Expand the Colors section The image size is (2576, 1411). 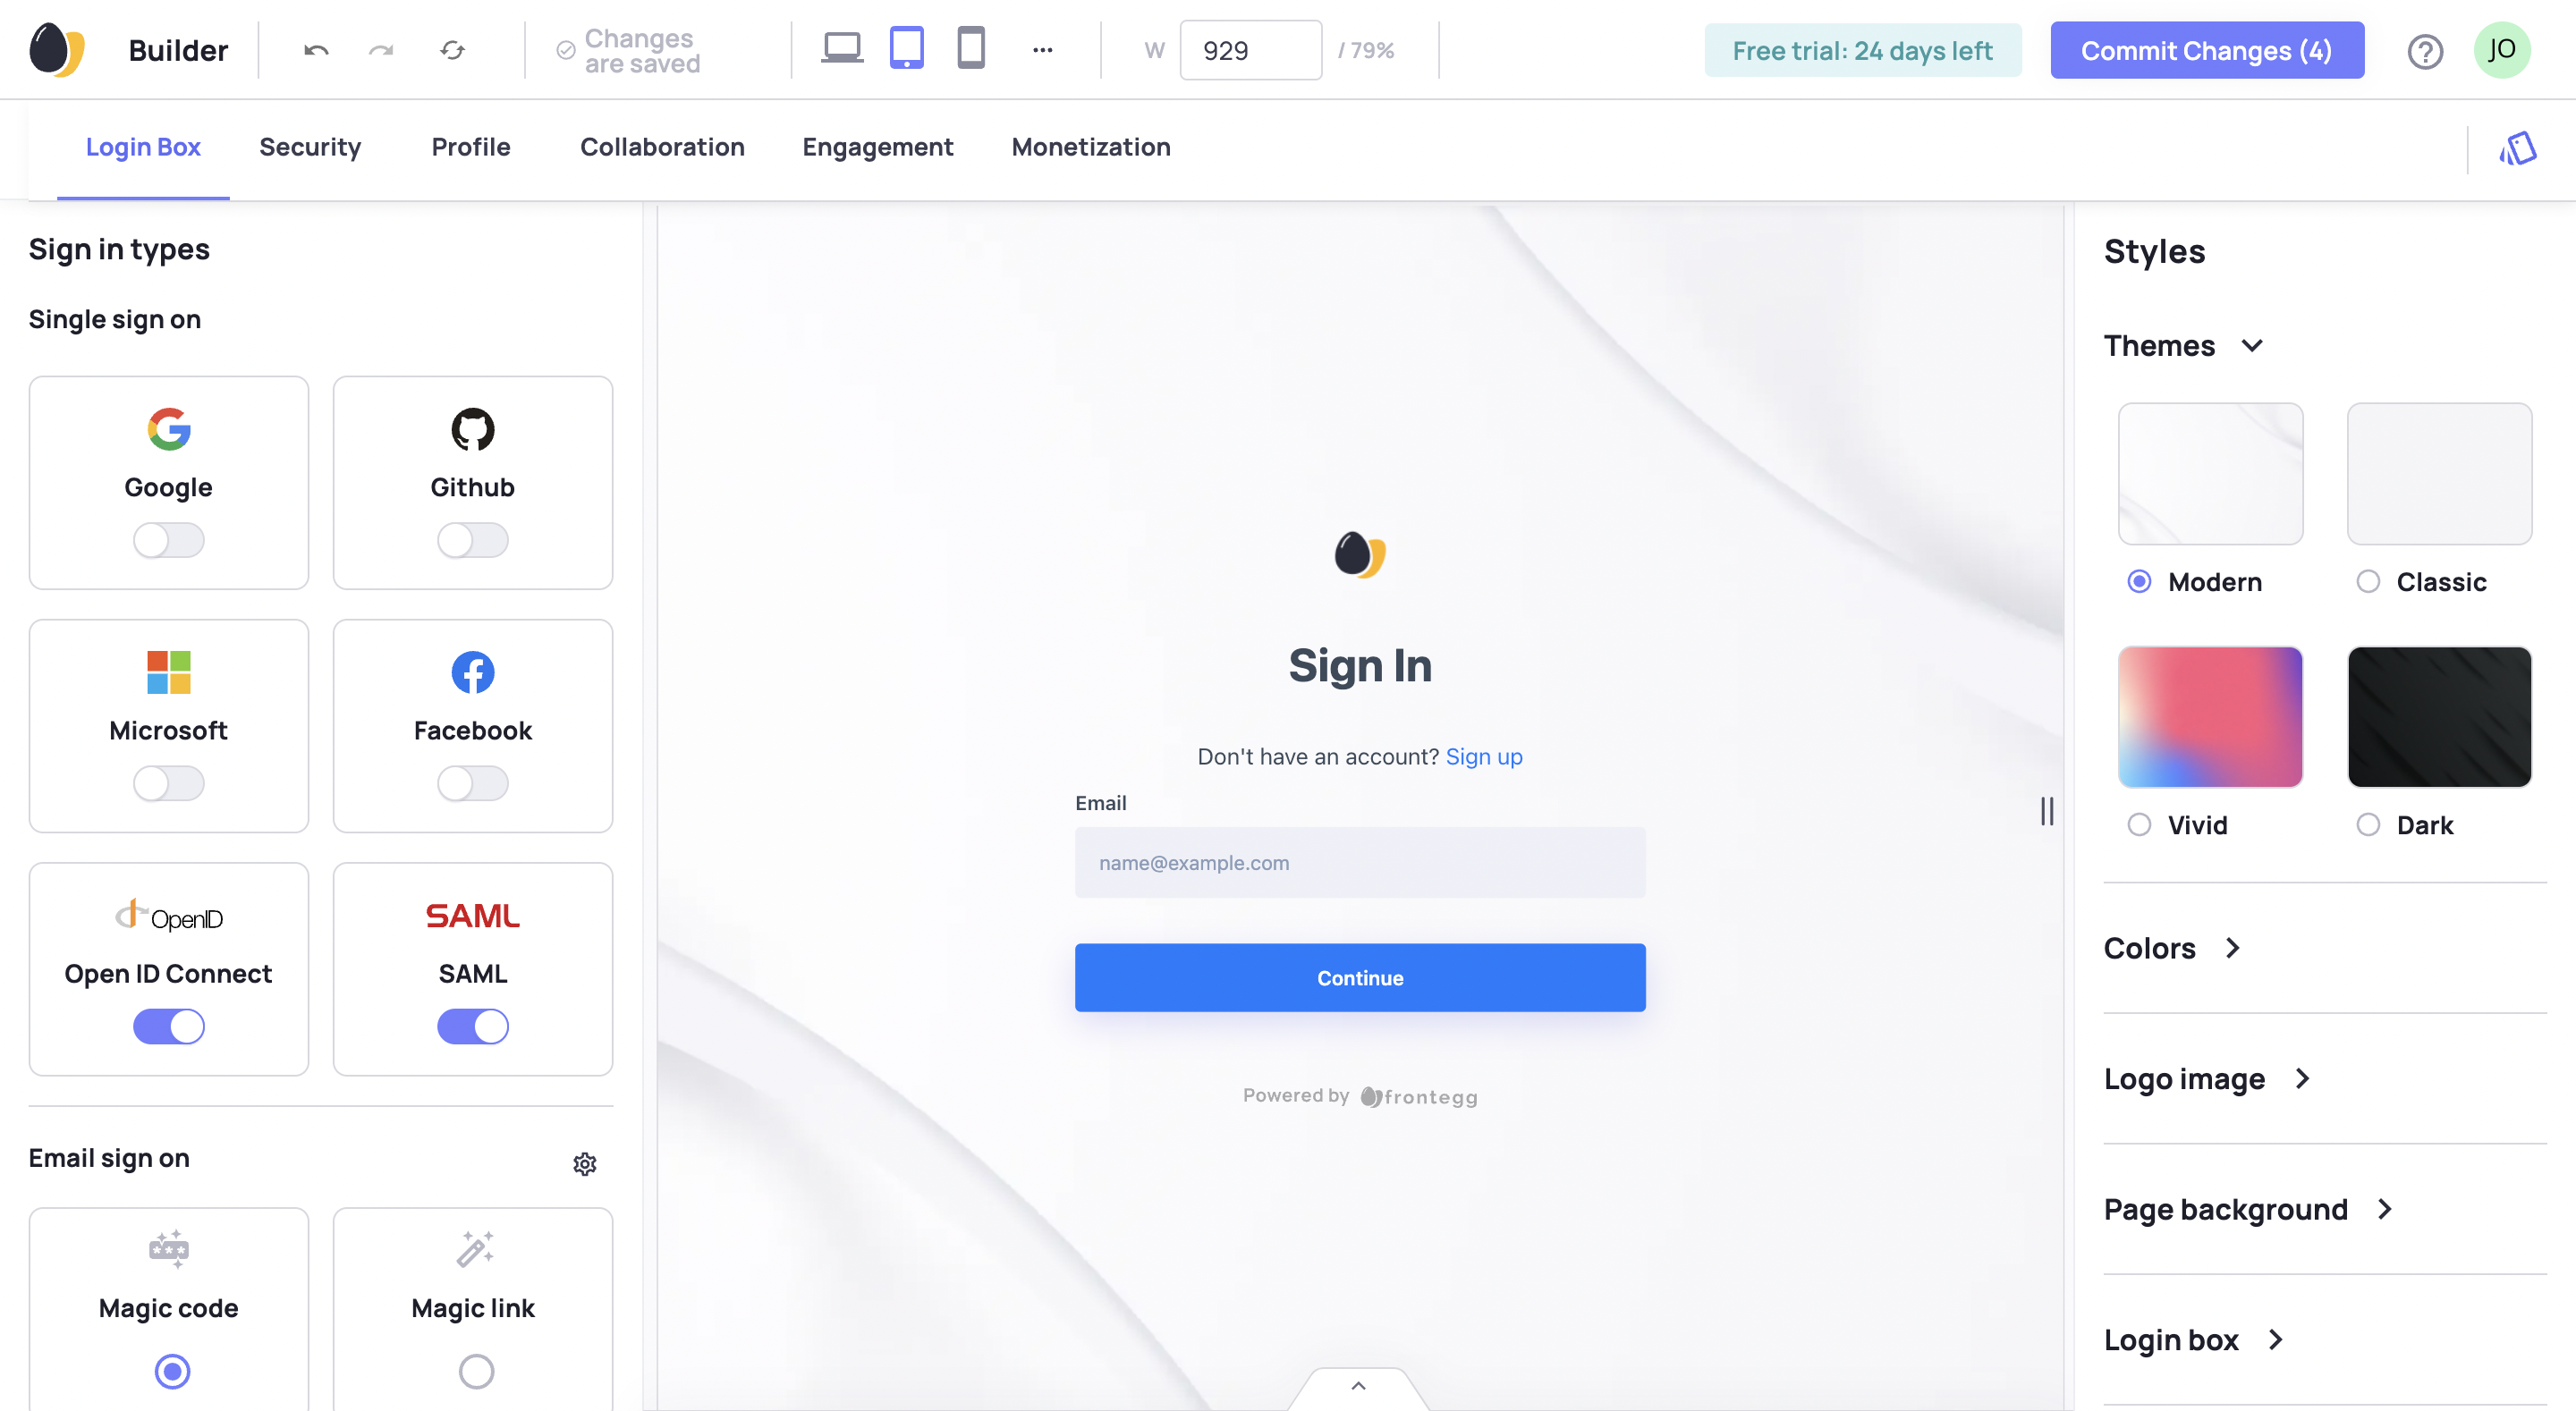[x=2172, y=948]
